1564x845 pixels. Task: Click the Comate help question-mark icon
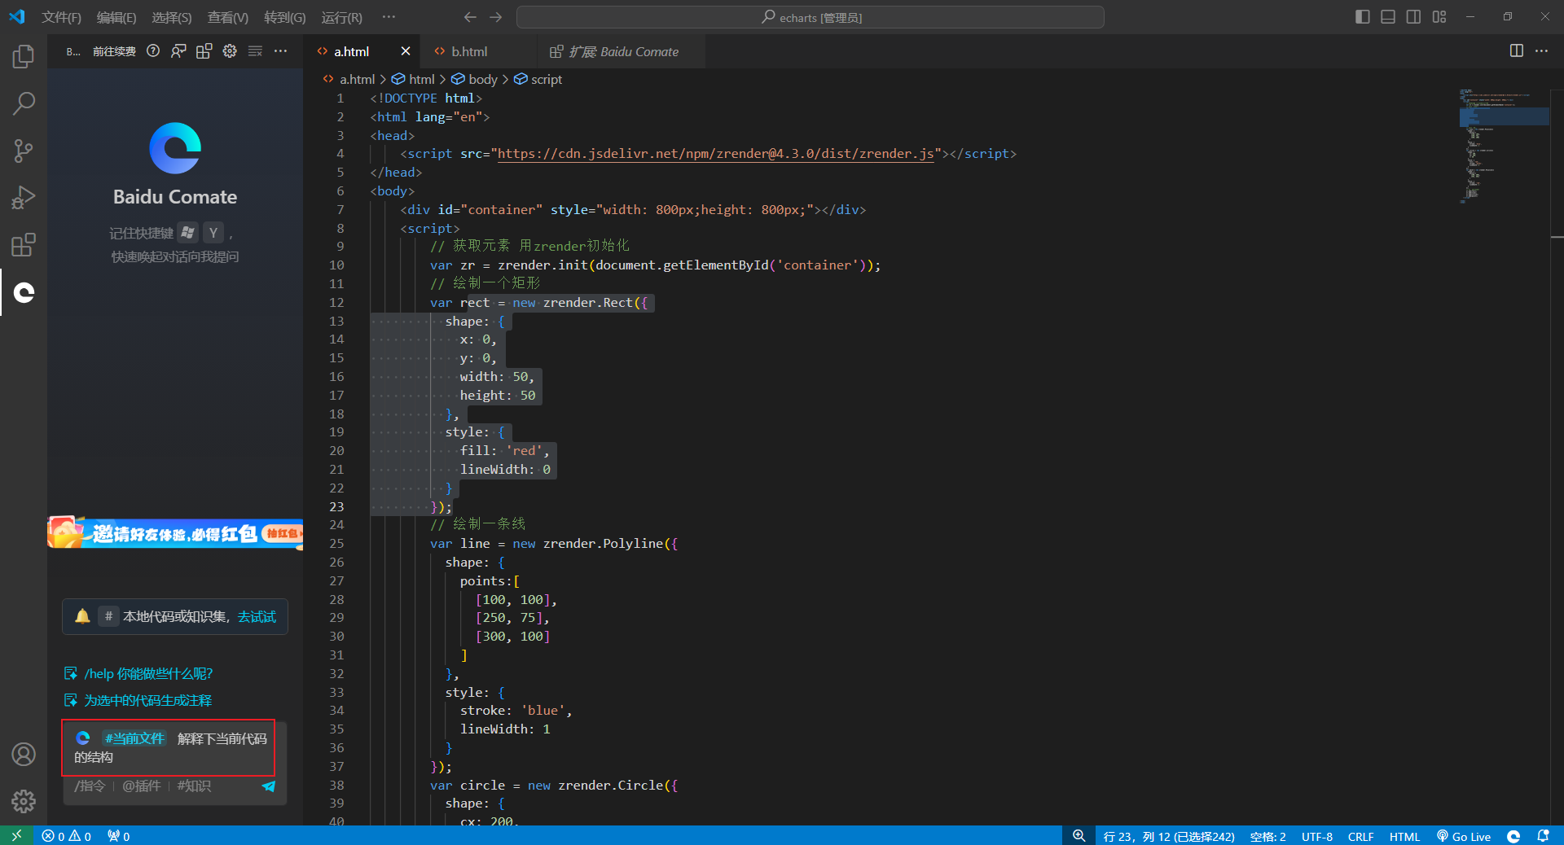(153, 51)
